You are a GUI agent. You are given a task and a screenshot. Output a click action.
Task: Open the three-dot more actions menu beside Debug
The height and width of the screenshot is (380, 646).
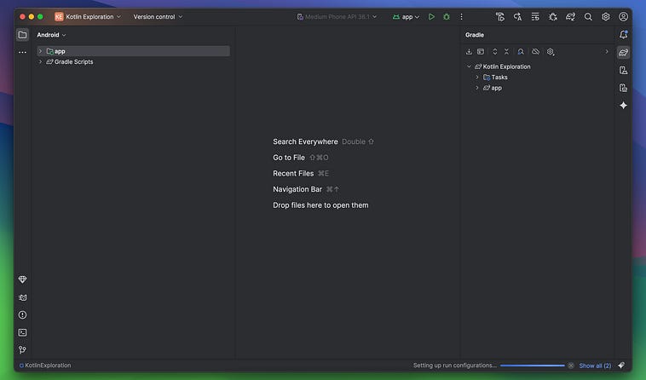coord(461,17)
